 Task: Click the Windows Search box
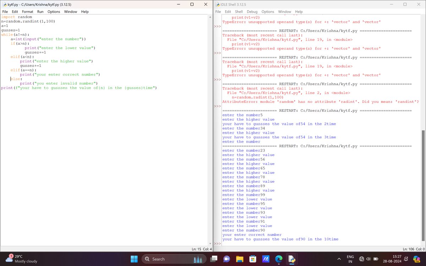click(x=174, y=259)
